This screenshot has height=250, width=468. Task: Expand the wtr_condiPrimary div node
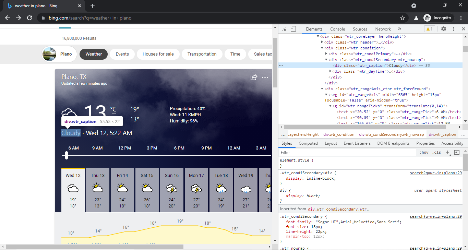click(326, 54)
